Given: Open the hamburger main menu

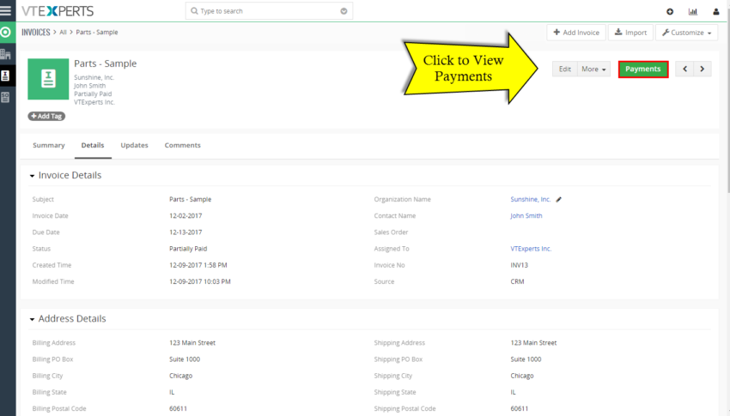Looking at the screenshot, I should 6,10.
